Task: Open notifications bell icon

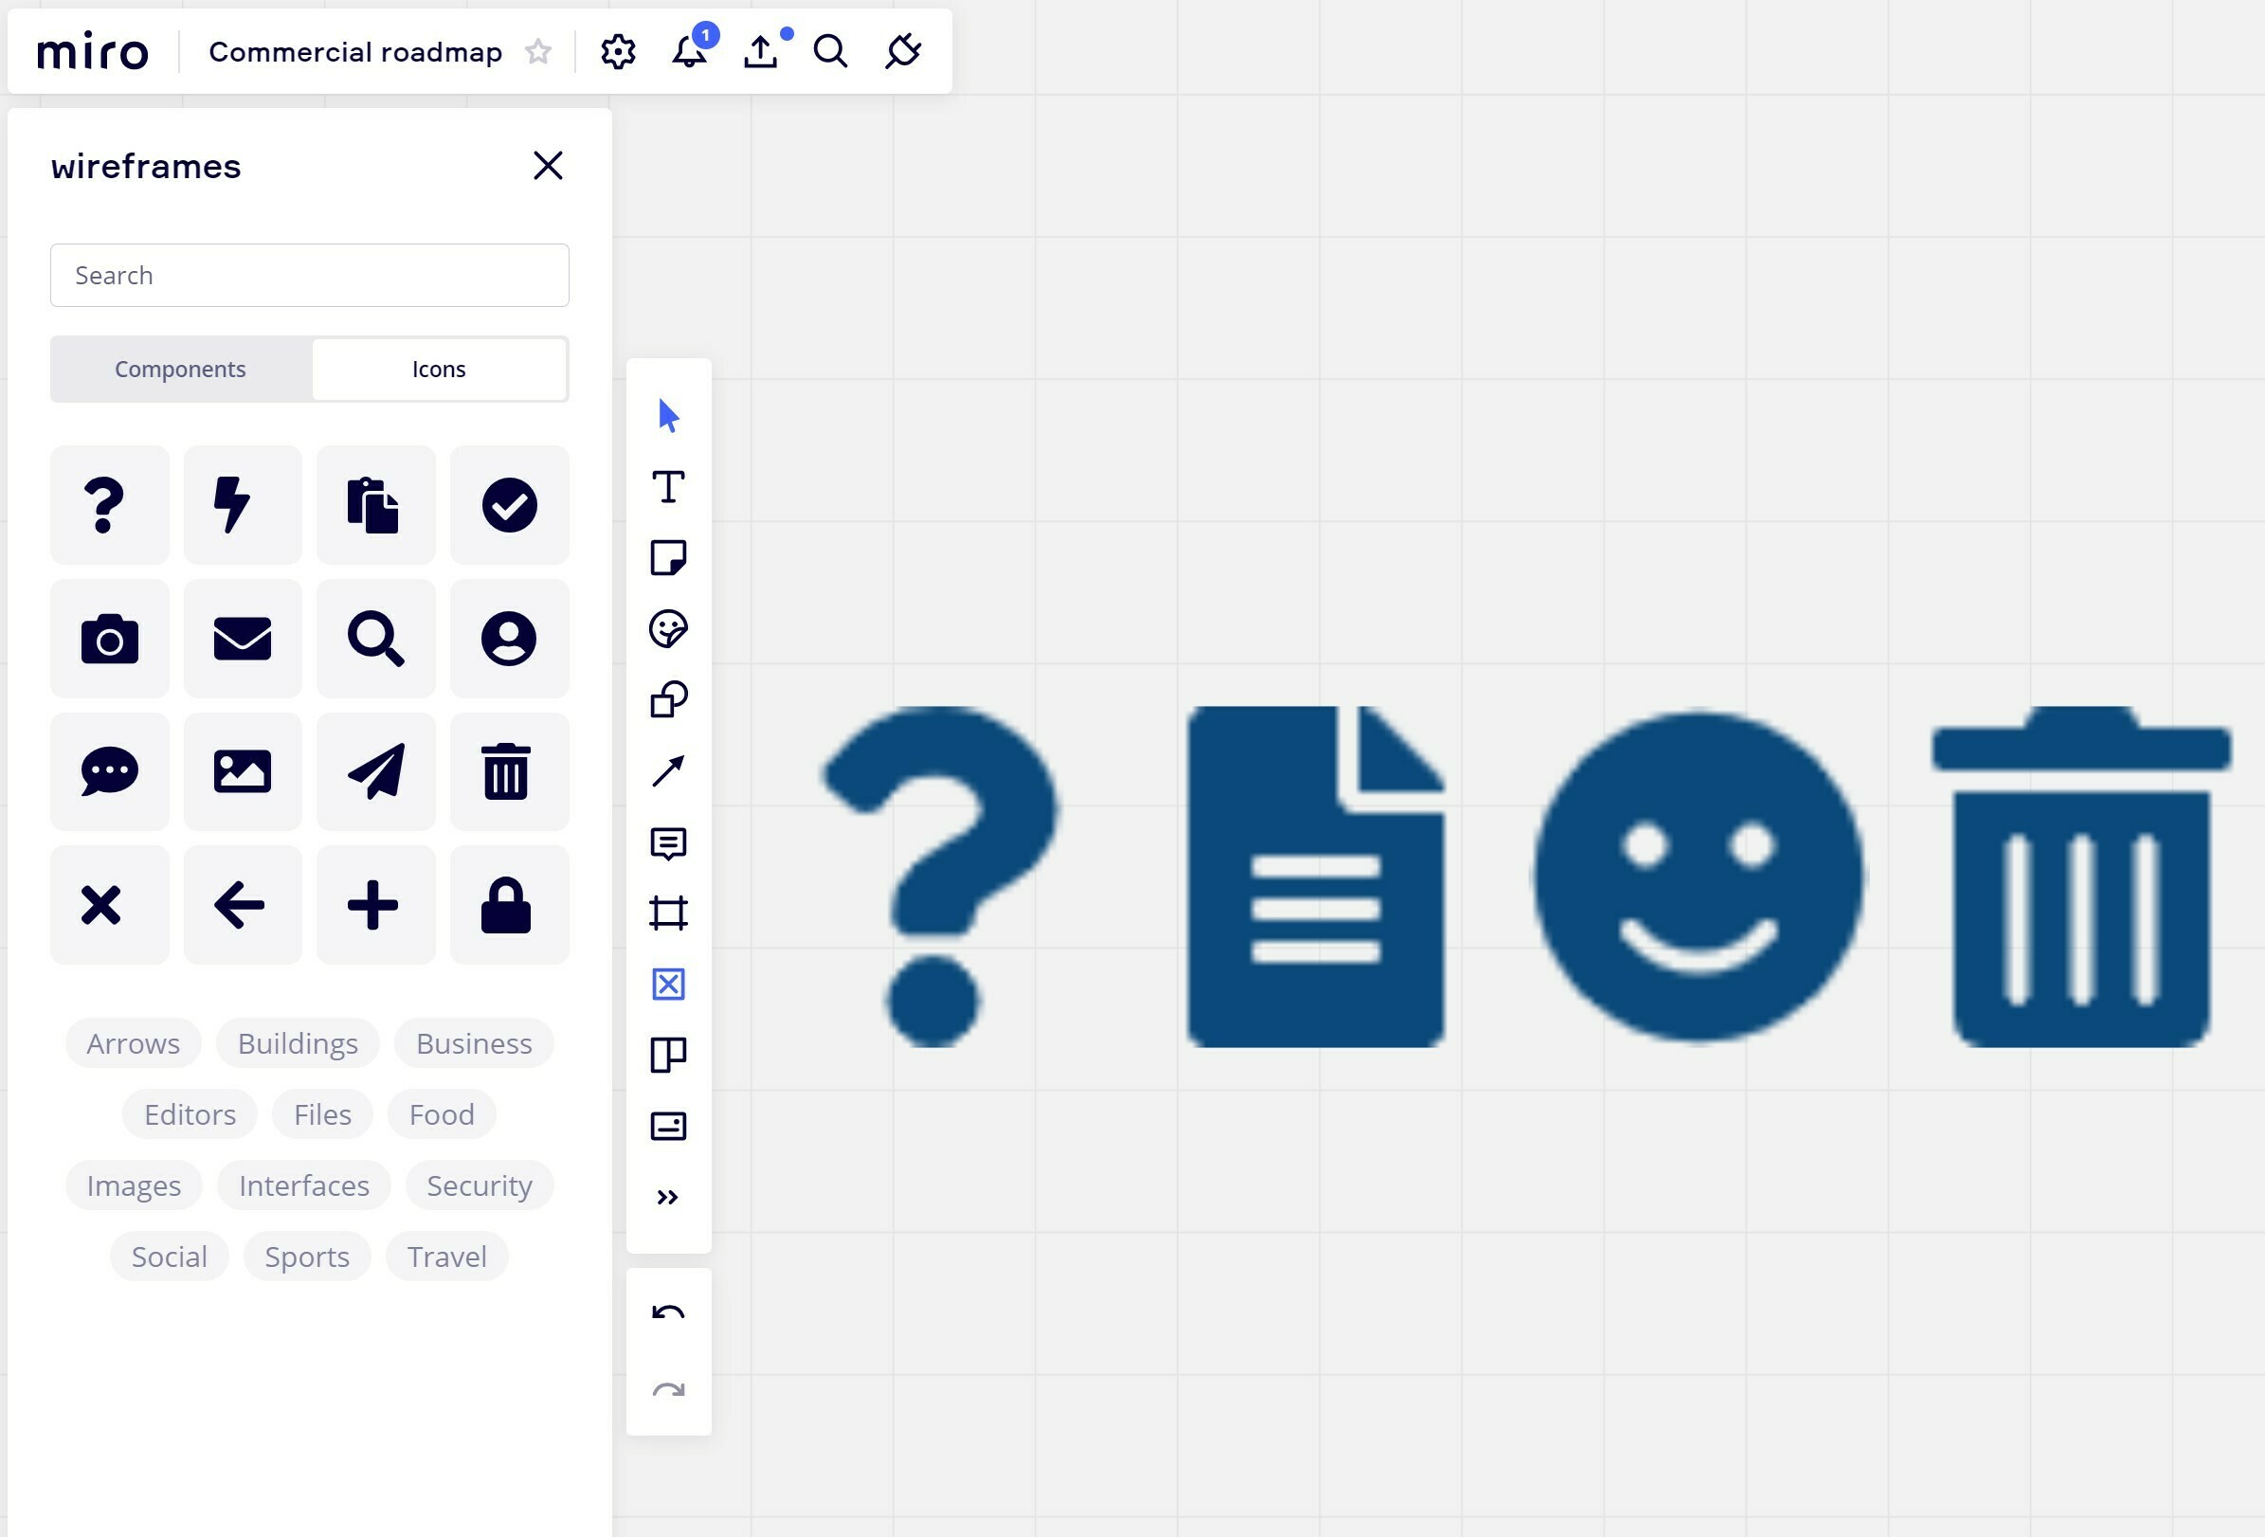Action: click(690, 50)
